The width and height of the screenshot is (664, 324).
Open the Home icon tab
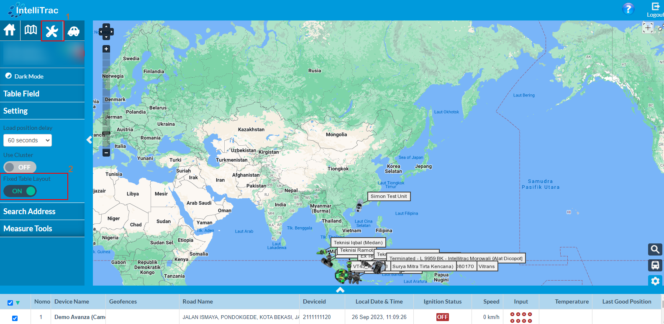tap(10, 30)
